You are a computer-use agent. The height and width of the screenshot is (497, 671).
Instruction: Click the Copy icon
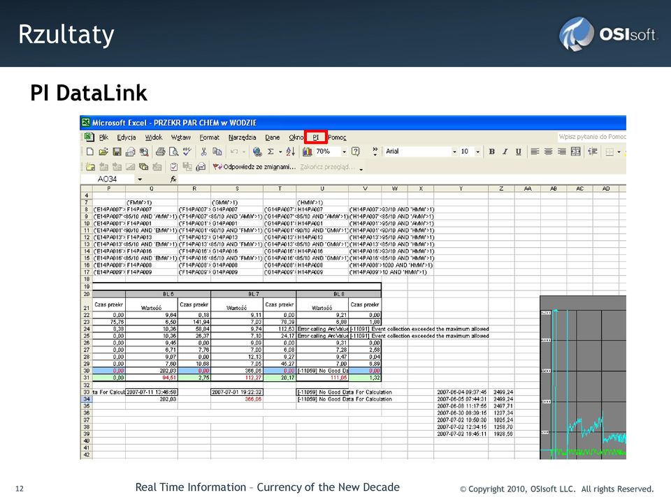coord(217,151)
